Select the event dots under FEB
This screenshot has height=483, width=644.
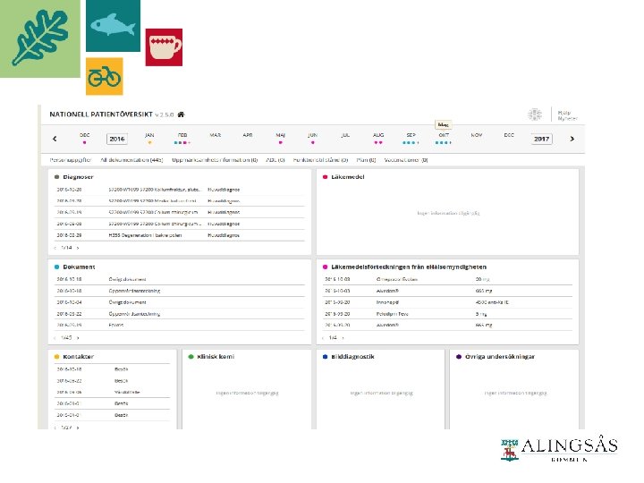point(182,143)
